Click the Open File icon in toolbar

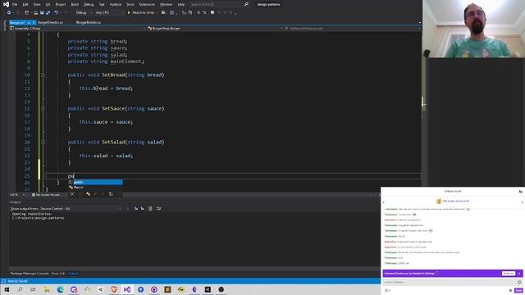35,13
